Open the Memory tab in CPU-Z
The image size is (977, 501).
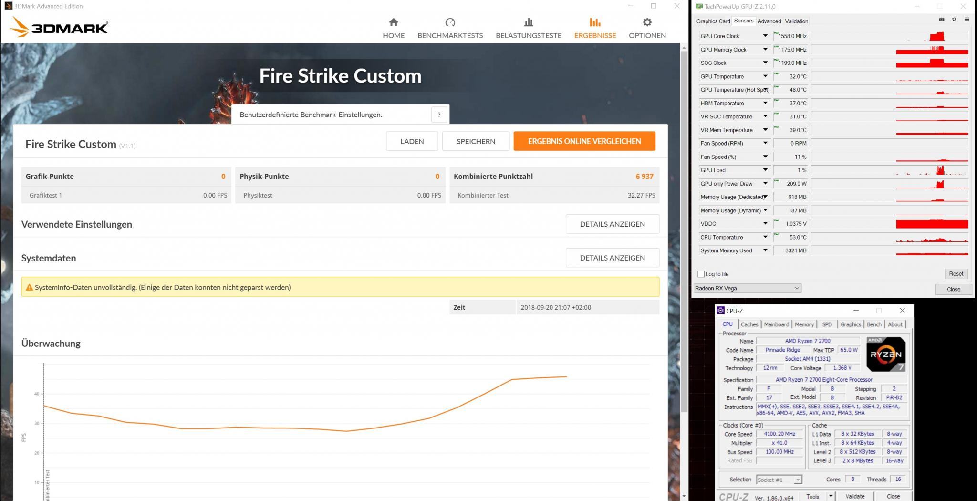point(804,324)
